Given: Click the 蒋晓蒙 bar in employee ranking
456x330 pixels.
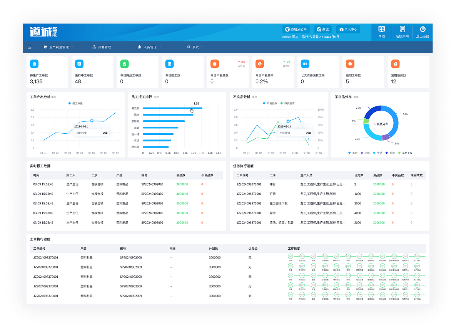Looking at the screenshot, I should 172,108.
